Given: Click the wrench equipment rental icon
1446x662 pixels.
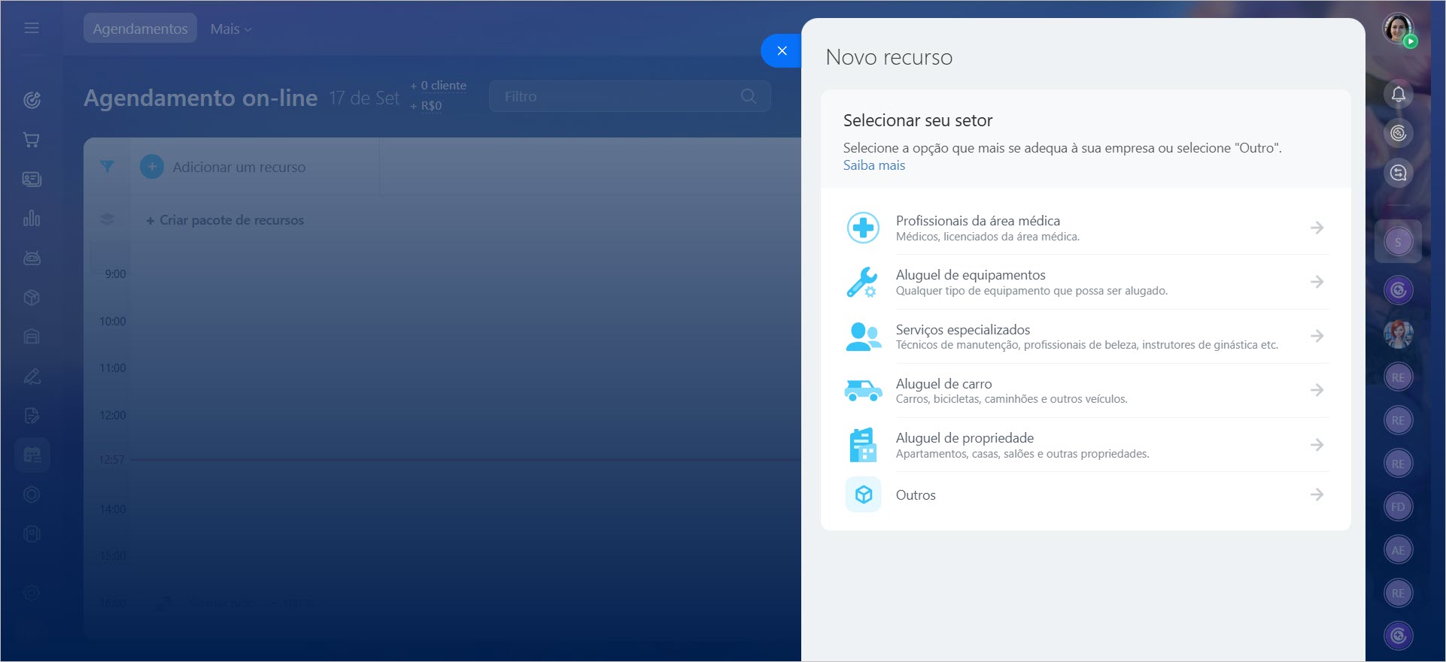Looking at the screenshot, I should point(862,283).
